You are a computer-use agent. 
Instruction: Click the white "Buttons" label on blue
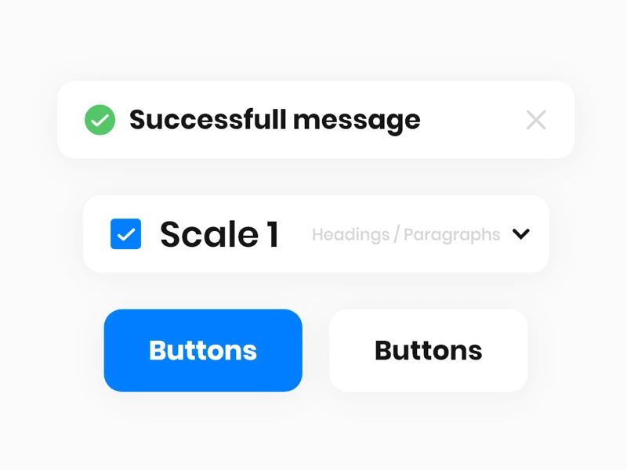click(203, 350)
